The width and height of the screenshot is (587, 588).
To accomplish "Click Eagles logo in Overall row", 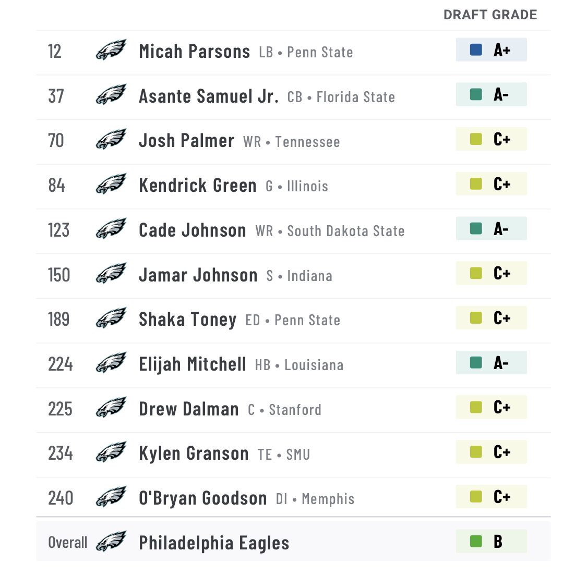I will pos(111,542).
